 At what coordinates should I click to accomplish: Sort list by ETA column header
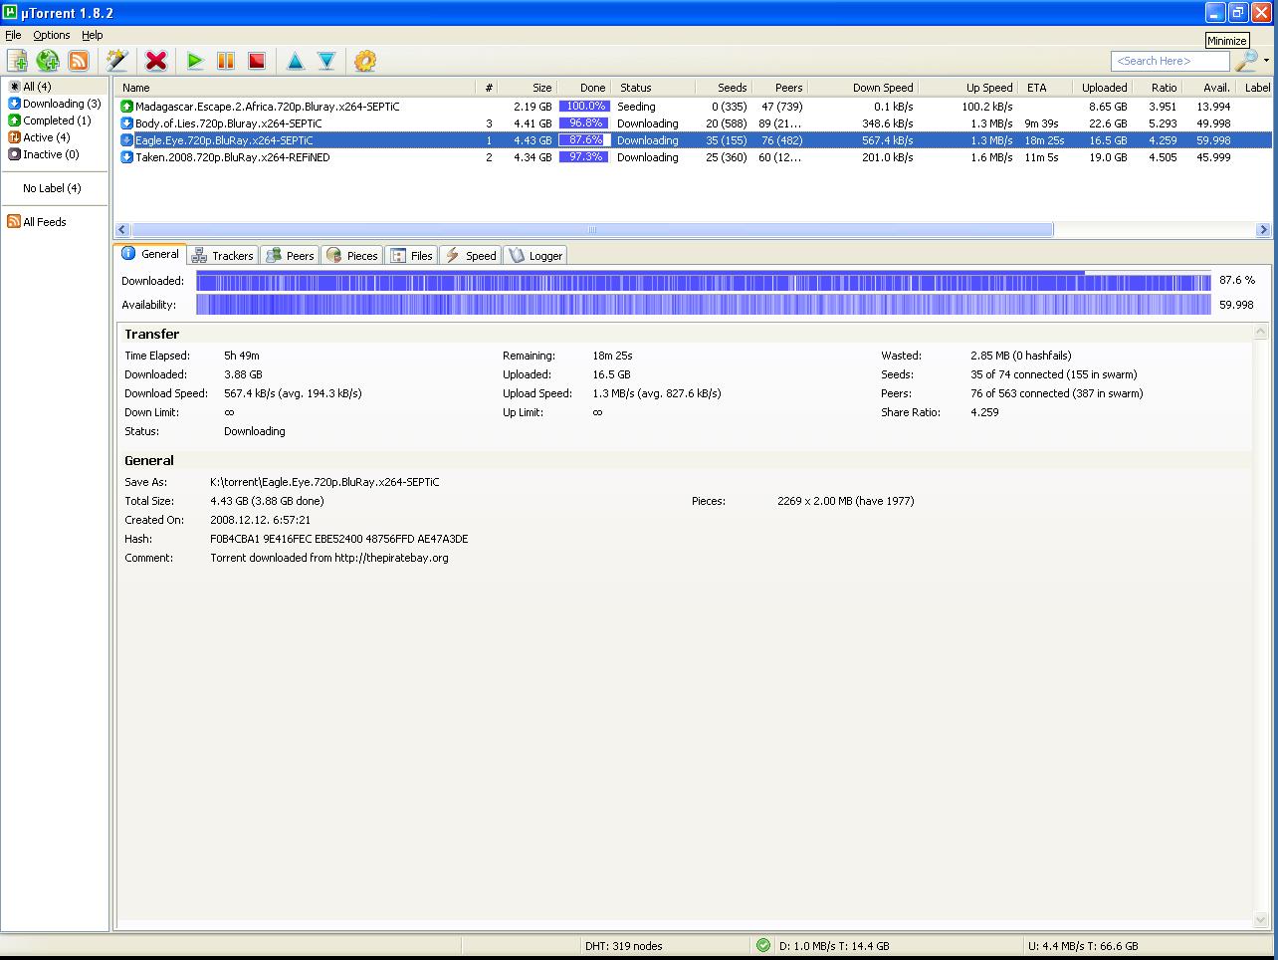point(1043,88)
